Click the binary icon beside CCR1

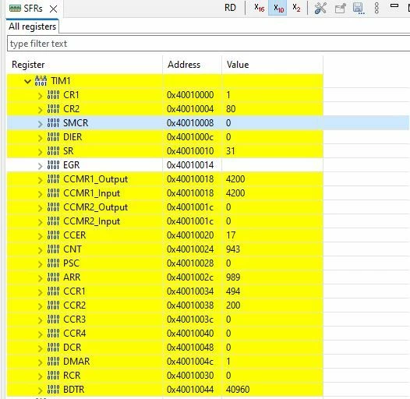click(53, 291)
